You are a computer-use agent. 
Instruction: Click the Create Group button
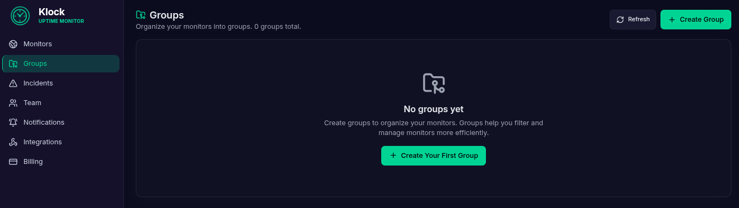[696, 20]
